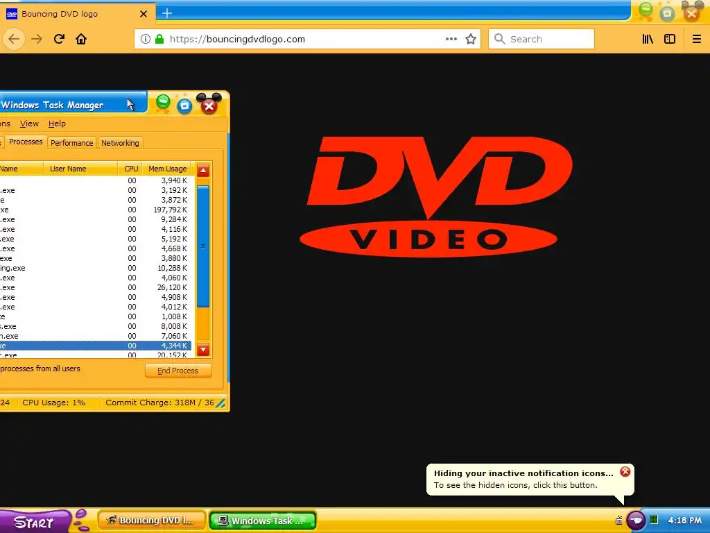Screen dimensions: 710x533
Task: Click the process list scroll up arrow
Action: (x=203, y=171)
